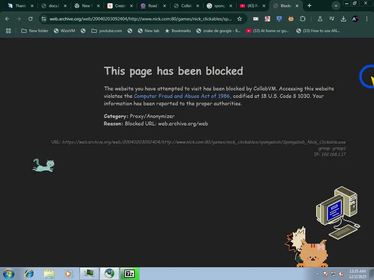This screenshot has height=280, width=374.
Task: View site information icon in address bar
Action: tap(44, 19)
